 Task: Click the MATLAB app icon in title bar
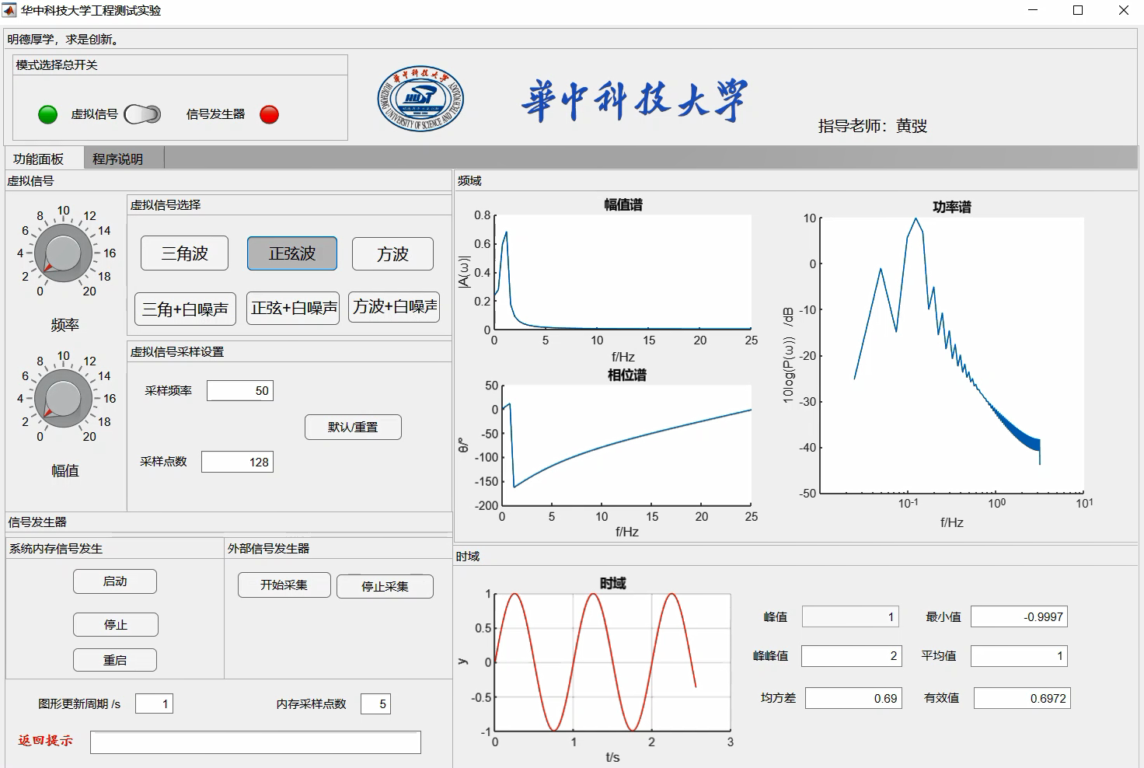9,10
